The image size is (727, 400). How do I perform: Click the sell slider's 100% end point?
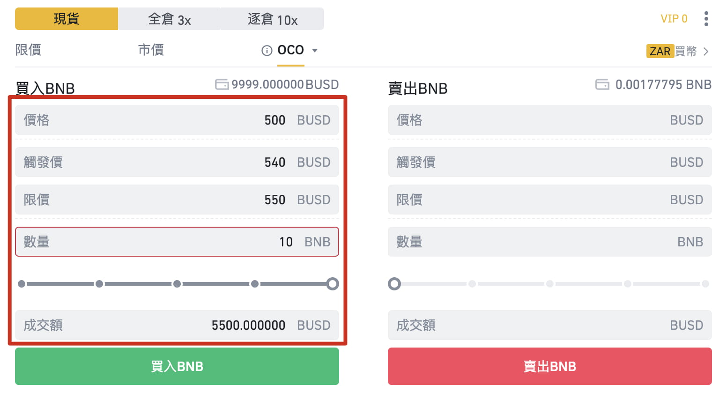[x=705, y=284]
